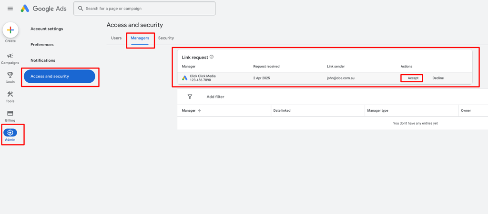Accept the Click Click Media link request
Viewport: 488px width, 214px height.
[x=413, y=78]
